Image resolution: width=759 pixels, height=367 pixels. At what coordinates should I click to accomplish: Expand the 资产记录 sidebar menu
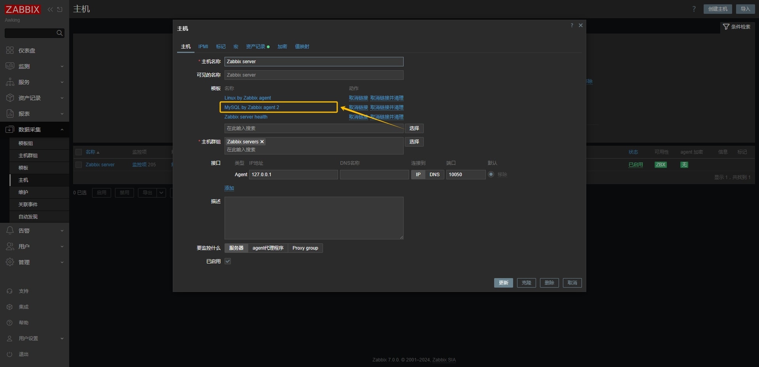(34, 98)
